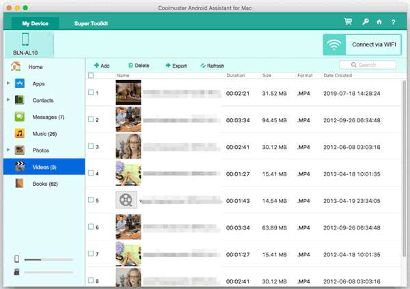Click into the Search field
Viewport: 410px width, 289px height.
pos(368,65)
